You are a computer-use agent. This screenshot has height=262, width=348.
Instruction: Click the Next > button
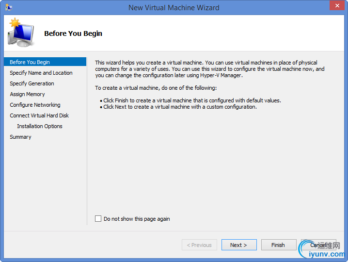[x=239, y=245]
